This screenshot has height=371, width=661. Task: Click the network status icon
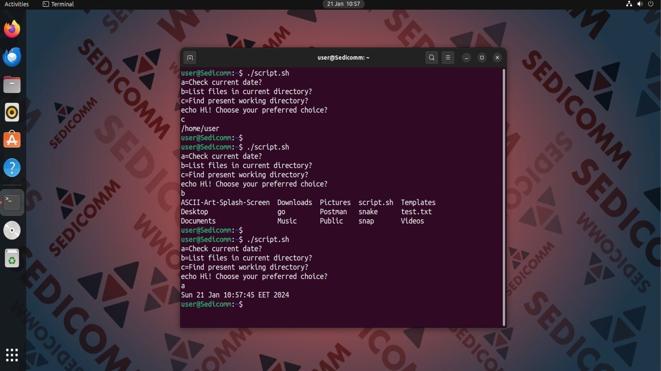pyautogui.click(x=629, y=4)
